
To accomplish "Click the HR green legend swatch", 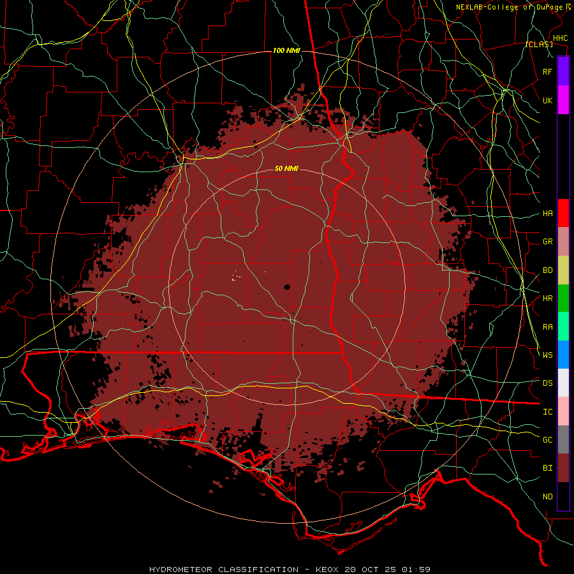I will (x=563, y=298).
